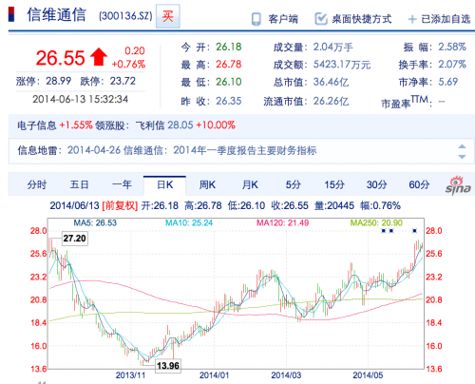
Task: Open the 2014年一季度报告主要财务指标 news link
Action: [x=245, y=150]
